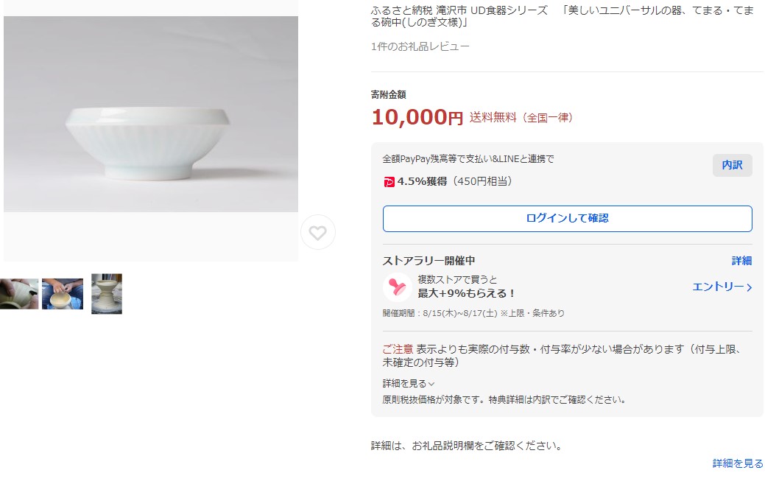The width and height of the screenshot is (765, 484).
Task: Select leftmost clay-shaping thumbnail
Action: [x=18, y=294]
